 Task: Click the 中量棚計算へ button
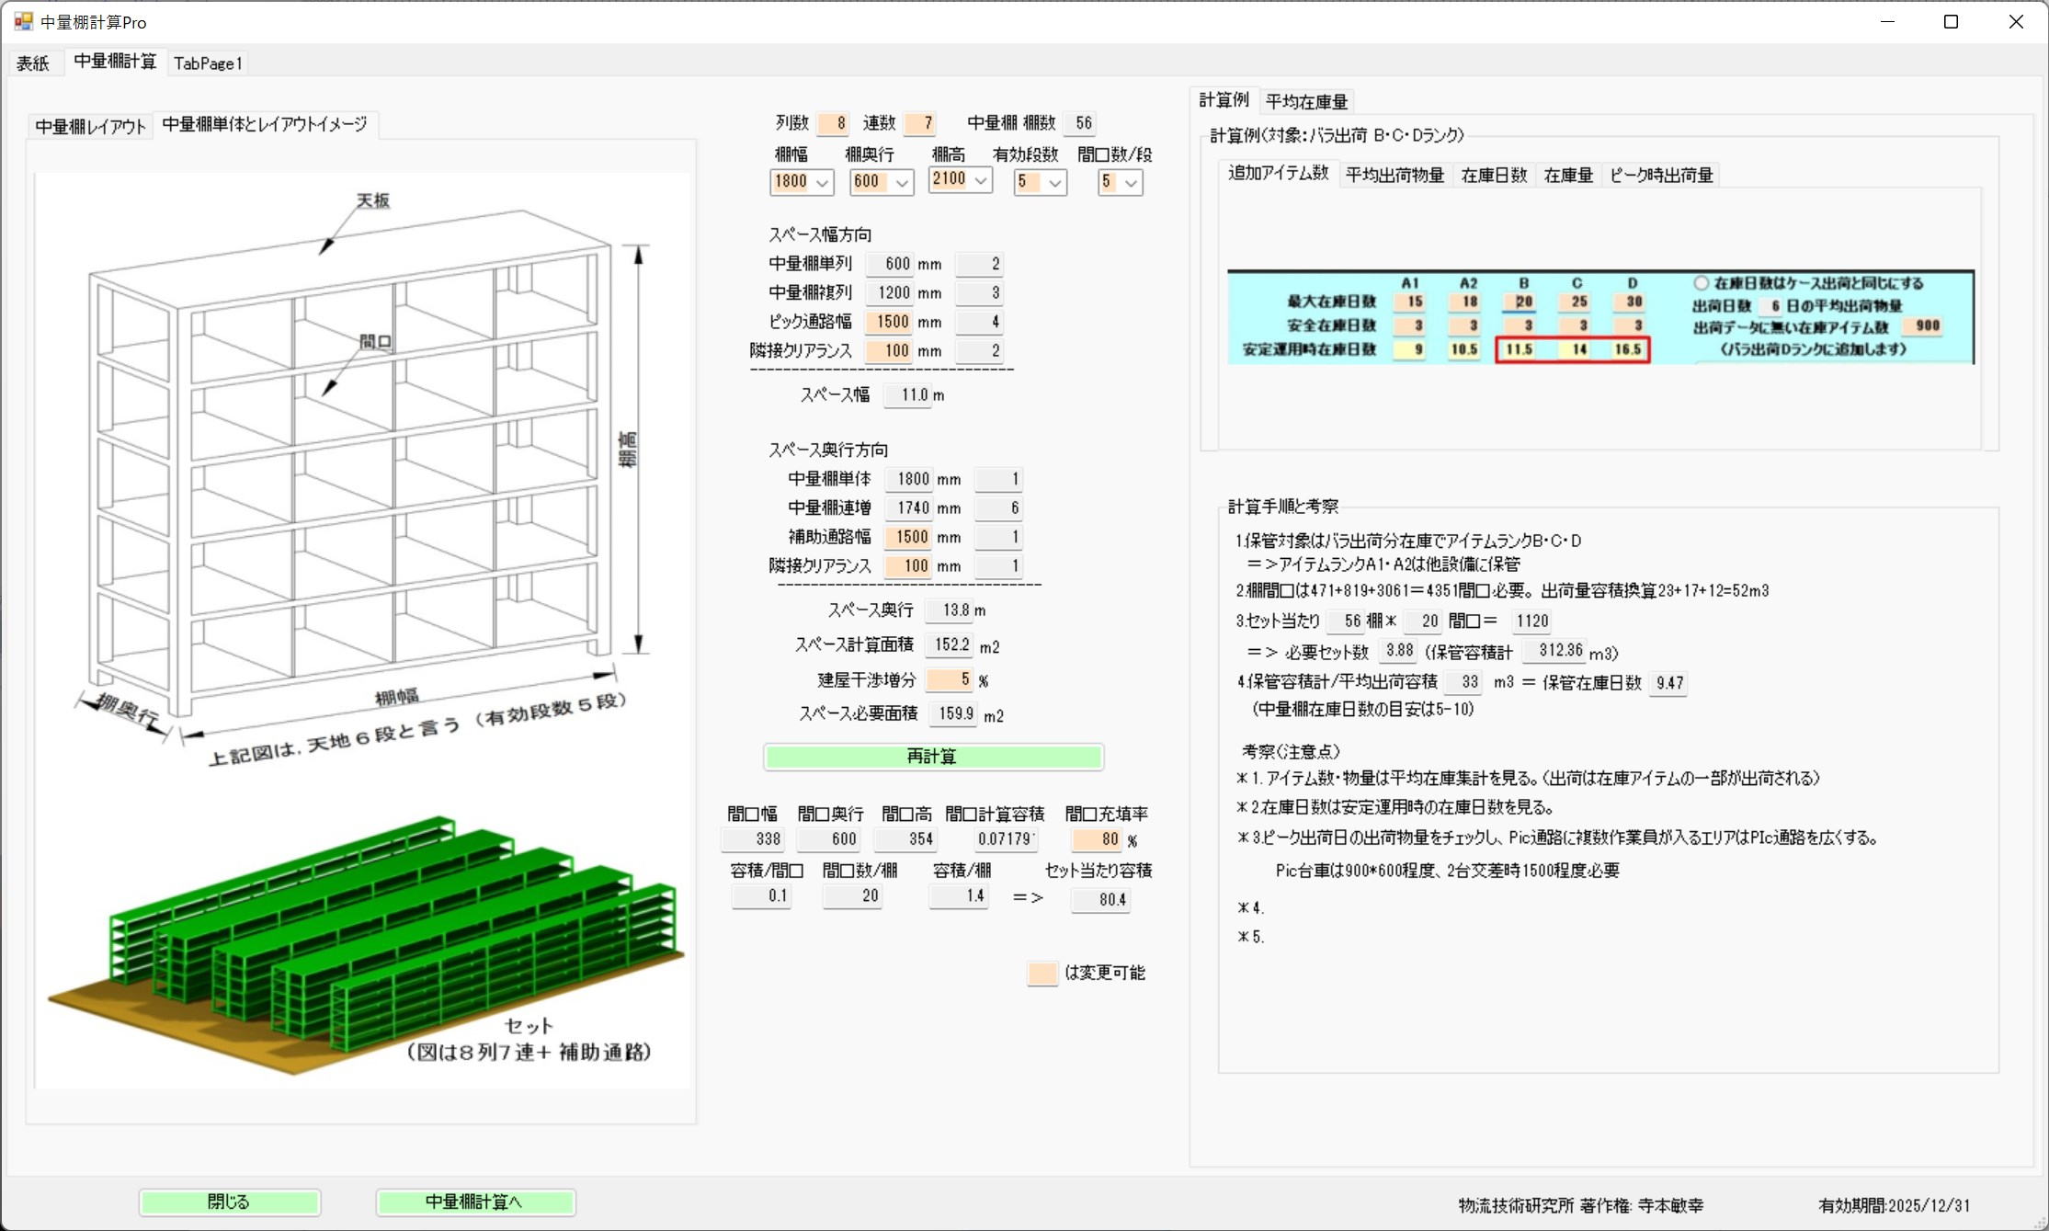click(474, 1202)
